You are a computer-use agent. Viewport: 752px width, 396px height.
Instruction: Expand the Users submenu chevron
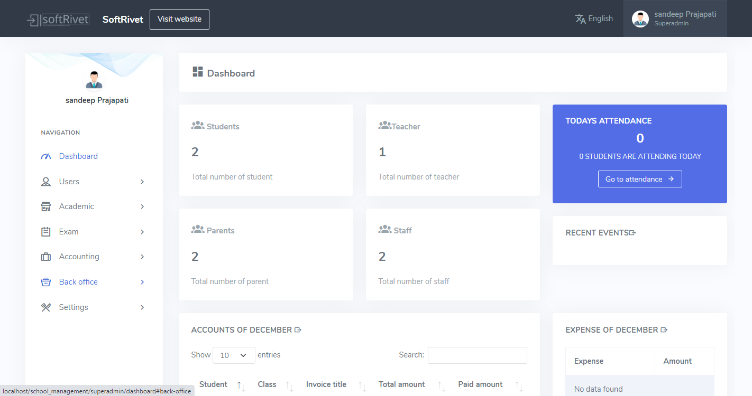[142, 182]
